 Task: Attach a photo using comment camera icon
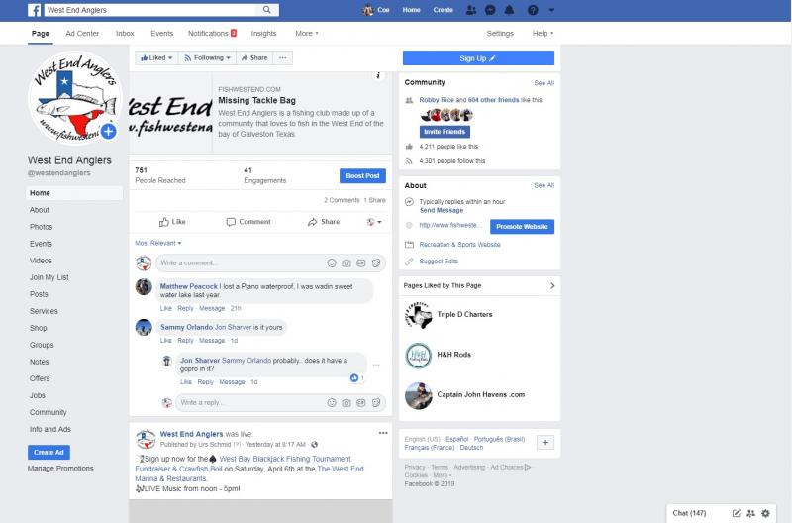(x=346, y=262)
